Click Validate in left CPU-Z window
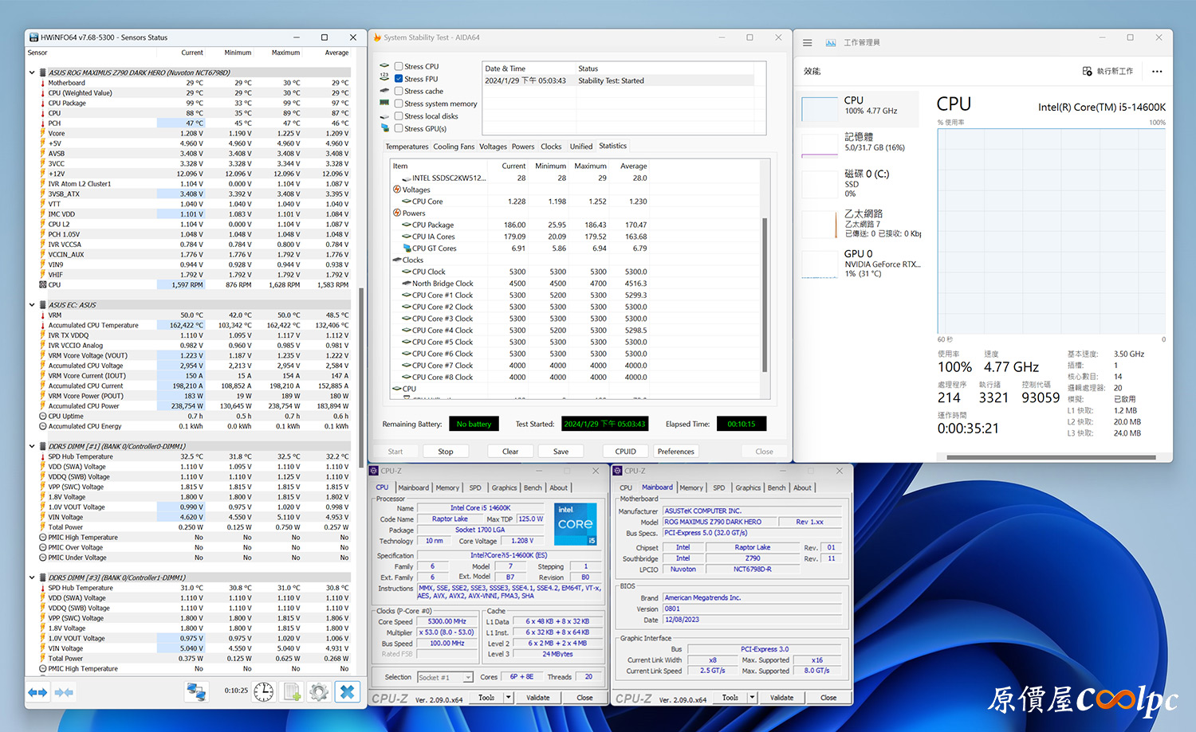This screenshot has height=732, width=1196. (538, 698)
